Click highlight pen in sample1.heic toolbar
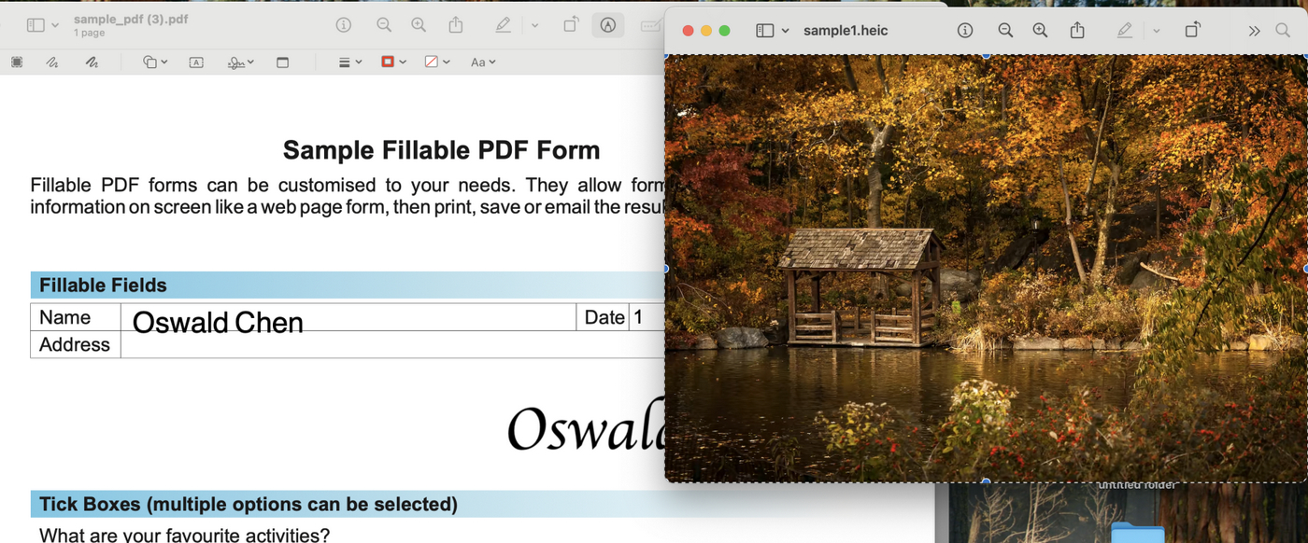1308x543 pixels. (1125, 31)
